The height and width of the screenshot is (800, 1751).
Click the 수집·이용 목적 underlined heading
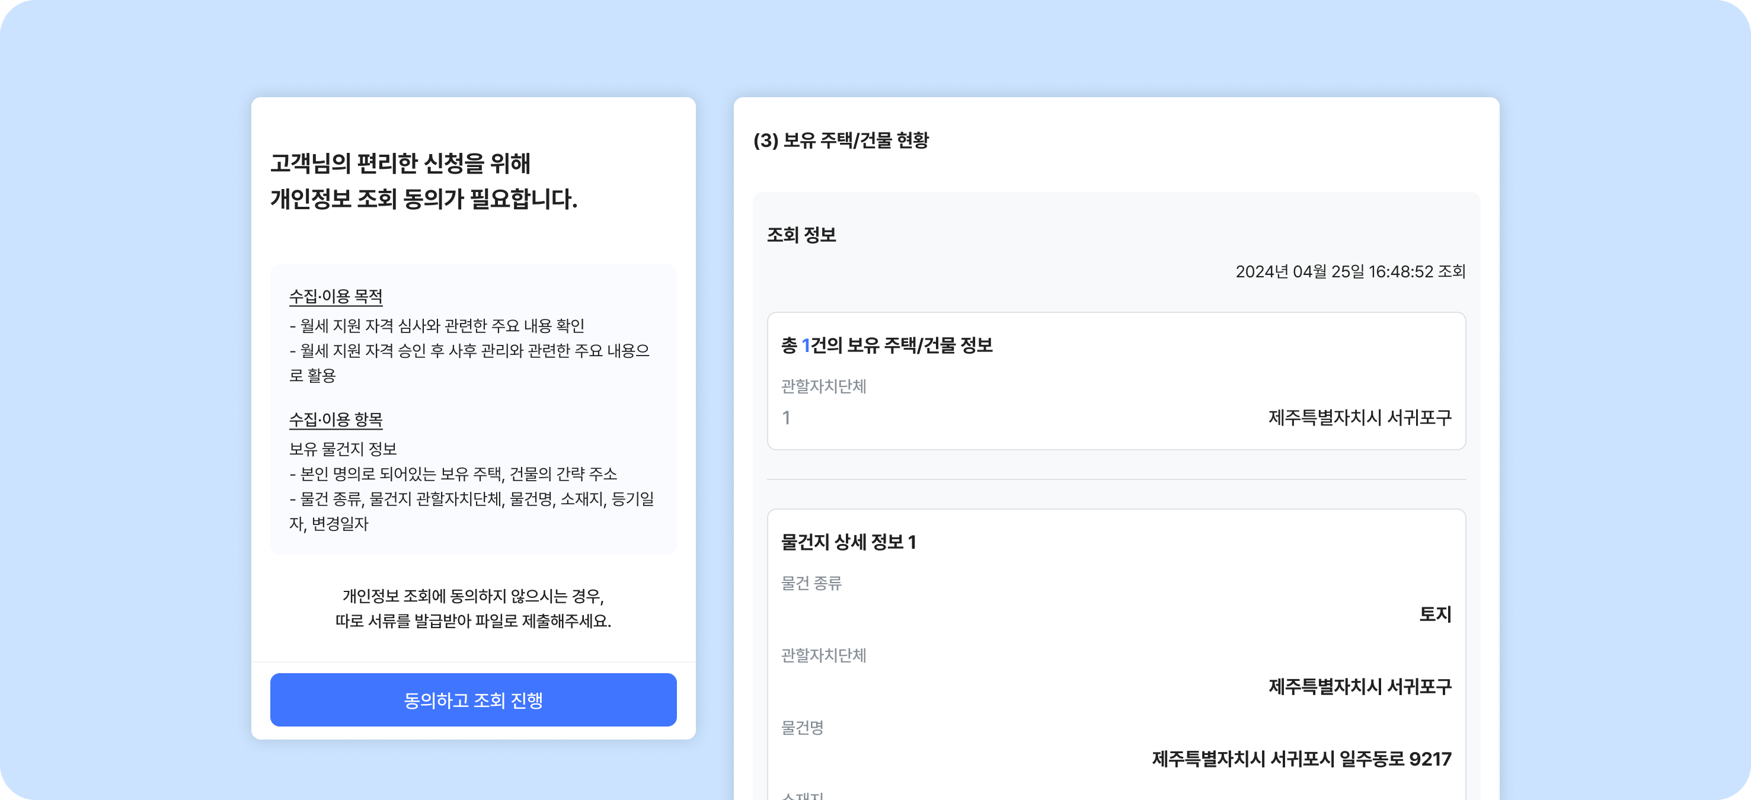pyautogui.click(x=335, y=296)
